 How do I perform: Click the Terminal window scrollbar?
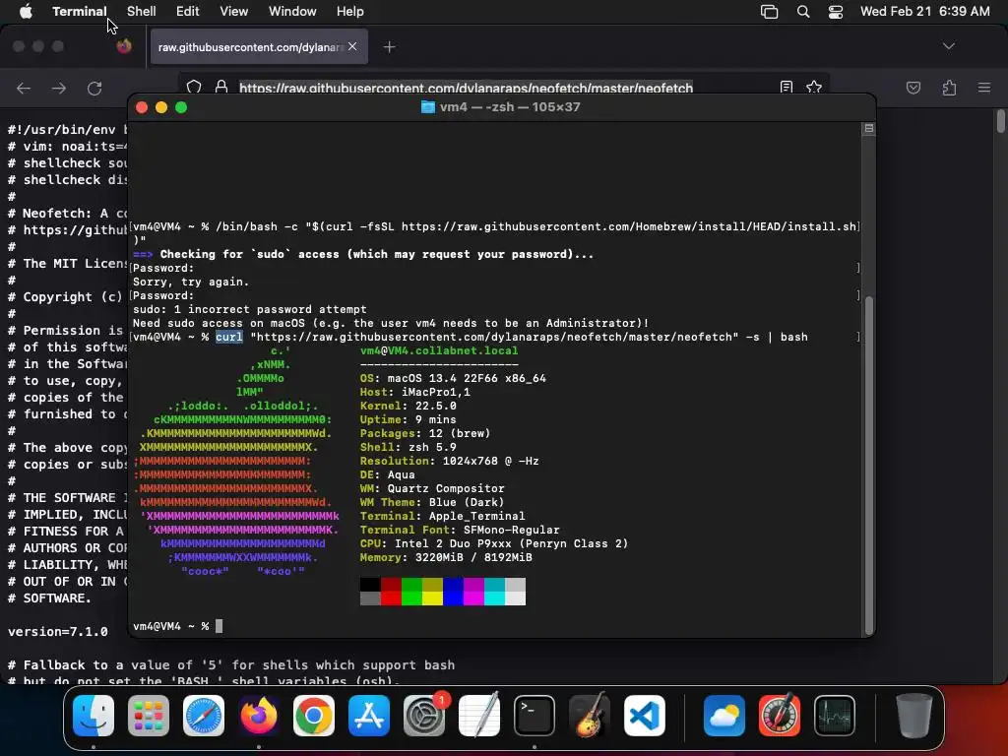click(869, 466)
